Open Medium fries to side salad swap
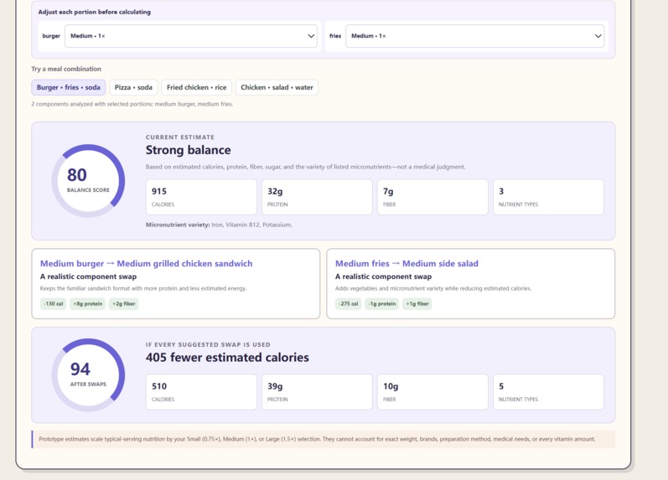 point(471,284)
